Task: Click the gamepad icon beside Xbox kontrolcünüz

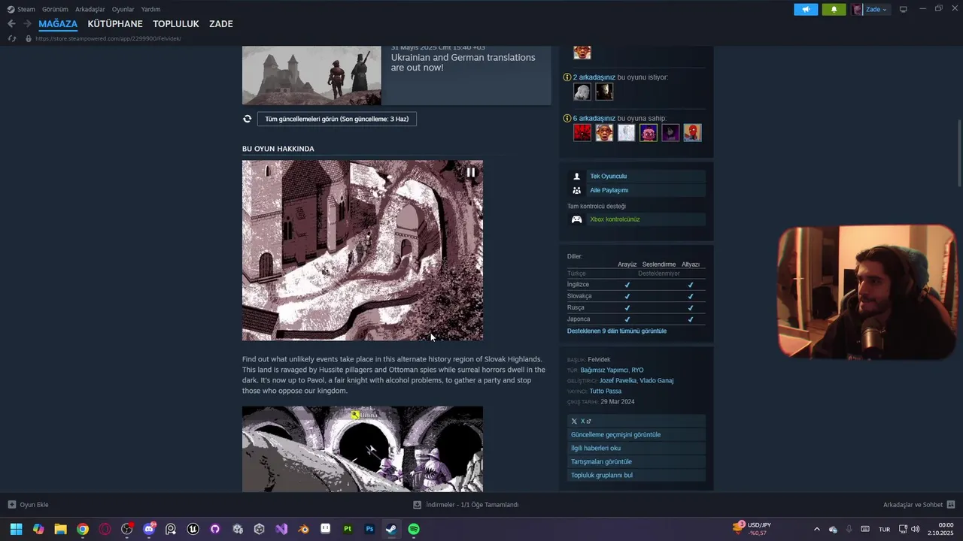Action: (x=577, y=219)
